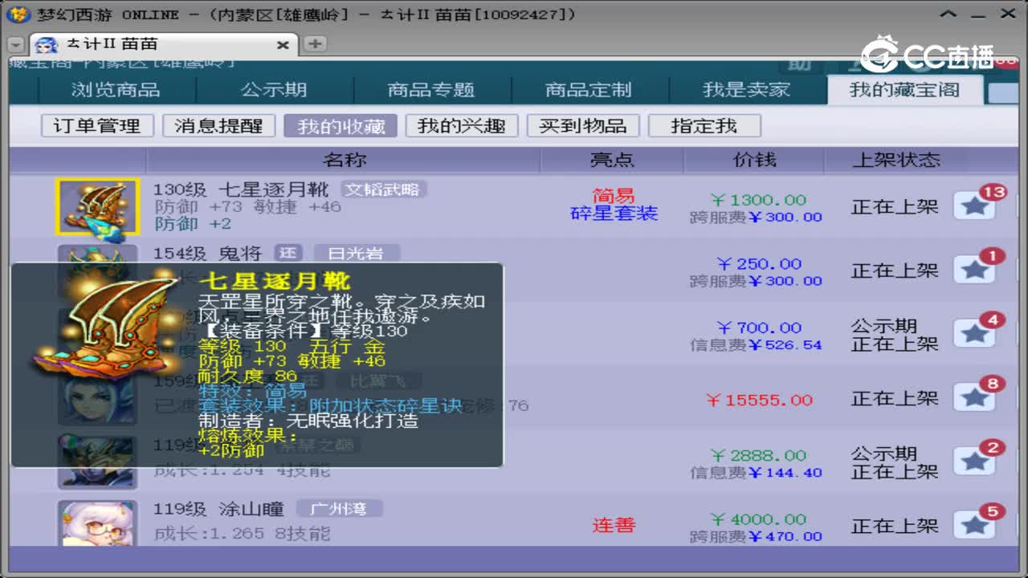Click the star icon beside the ¥2888 listing
This screenshot has width=1028, height=578.
[x=974, y=460]
